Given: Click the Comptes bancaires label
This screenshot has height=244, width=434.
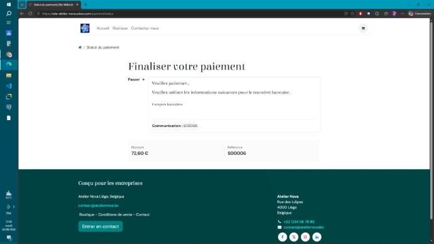Looking at the screenshot, I should 167,104.
